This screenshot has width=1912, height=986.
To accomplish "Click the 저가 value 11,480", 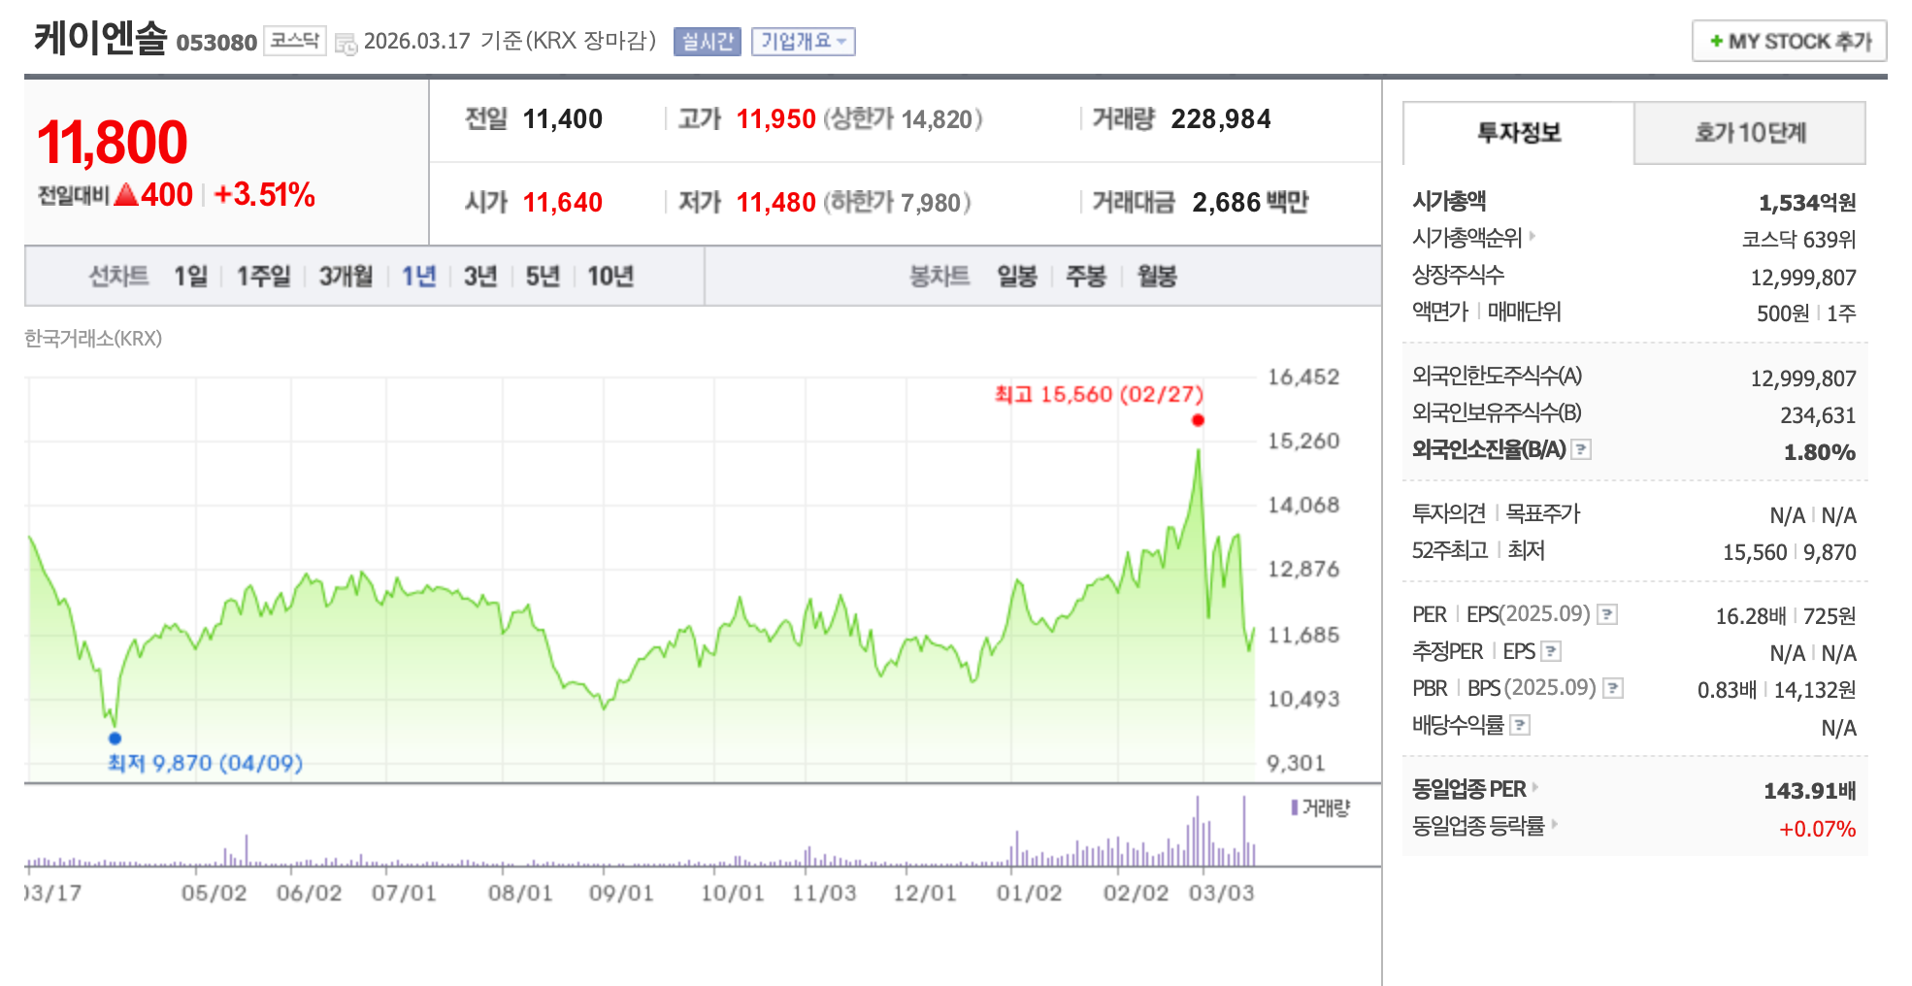I will [776, 202].
